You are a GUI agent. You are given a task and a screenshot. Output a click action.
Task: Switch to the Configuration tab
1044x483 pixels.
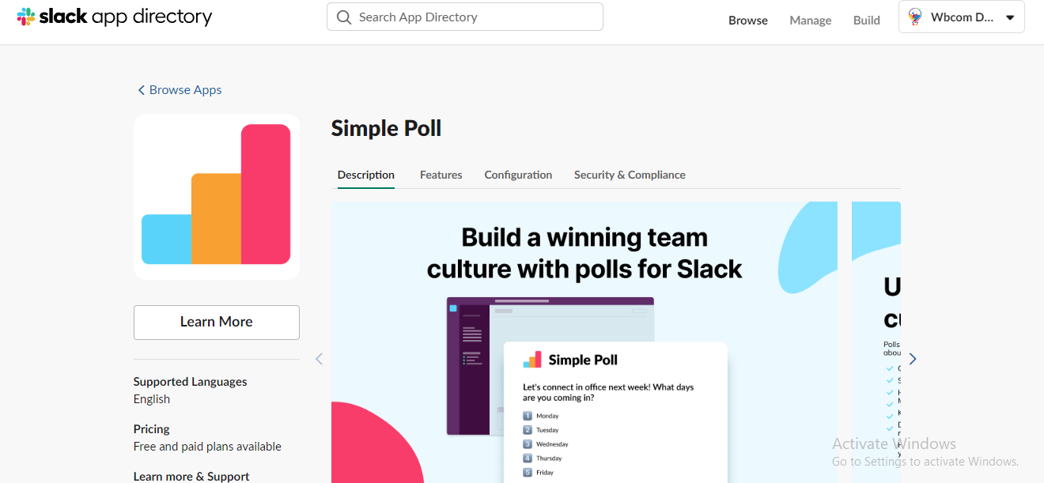click(x=518, y=175)
